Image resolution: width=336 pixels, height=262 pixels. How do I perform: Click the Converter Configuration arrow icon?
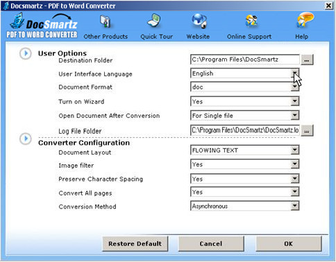click(26, 139)
